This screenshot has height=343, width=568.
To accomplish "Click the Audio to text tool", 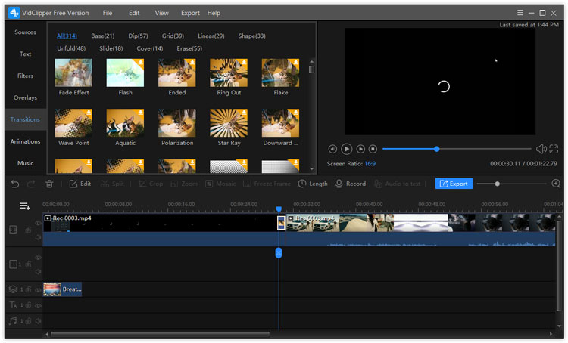I will [398, 184].
